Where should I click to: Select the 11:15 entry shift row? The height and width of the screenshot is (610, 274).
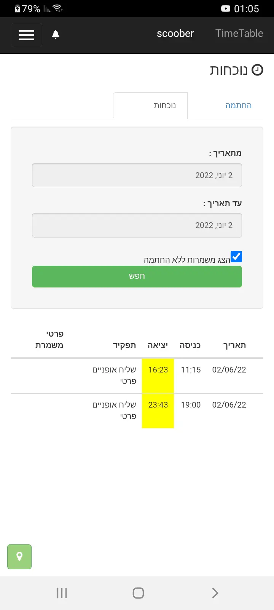(191, 370)
